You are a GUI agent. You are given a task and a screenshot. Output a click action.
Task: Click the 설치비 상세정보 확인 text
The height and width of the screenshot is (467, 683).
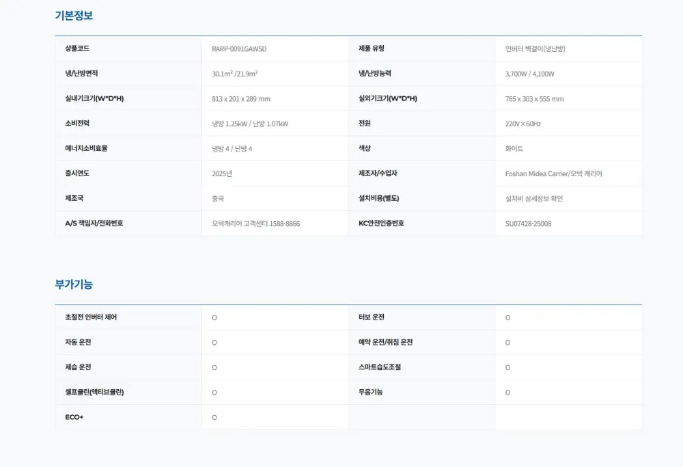point(534,199)
